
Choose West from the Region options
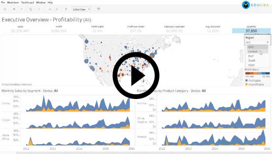tap(251, 65)
